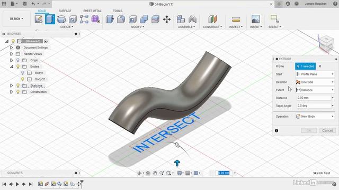Screen dimensions: 339x190
Task: Click the Distance input field in dialog
Action: (x=314, y=98)
